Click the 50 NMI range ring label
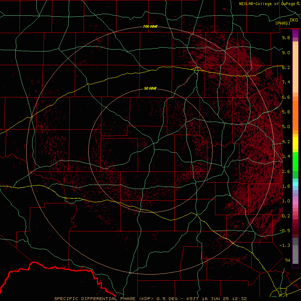The height and width of the screenshot is (301, 301). (150, 88)
